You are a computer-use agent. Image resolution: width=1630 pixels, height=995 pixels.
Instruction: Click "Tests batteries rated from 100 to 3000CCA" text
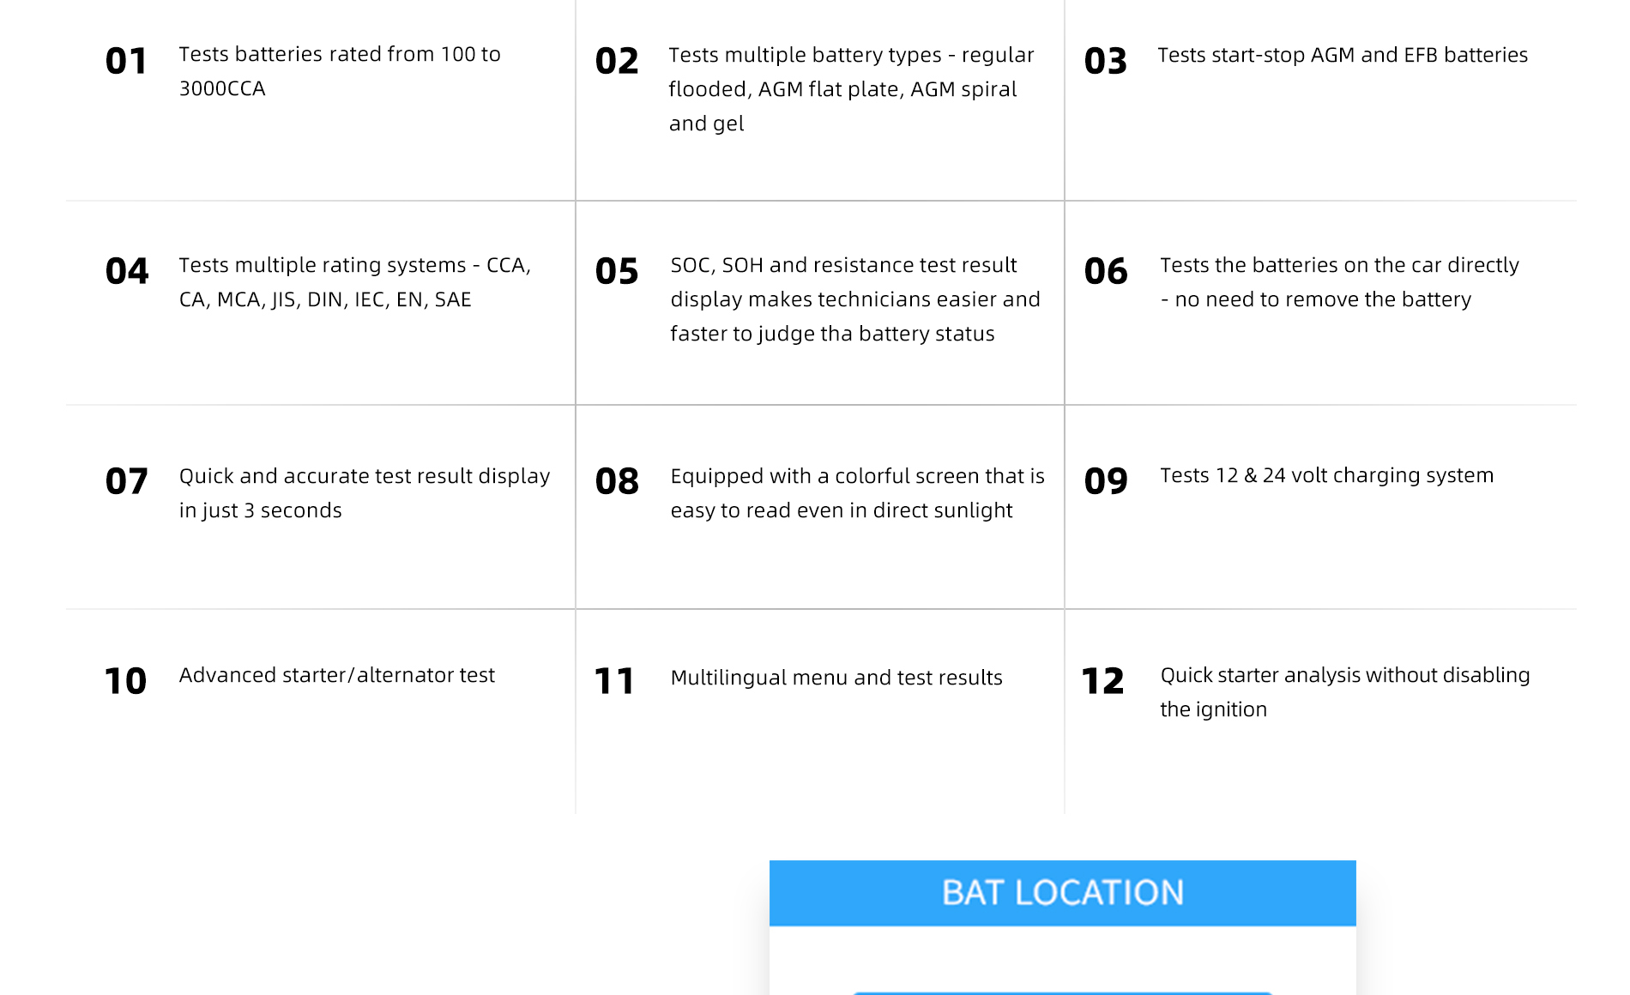pyautogui.click(x=339, y=71)
